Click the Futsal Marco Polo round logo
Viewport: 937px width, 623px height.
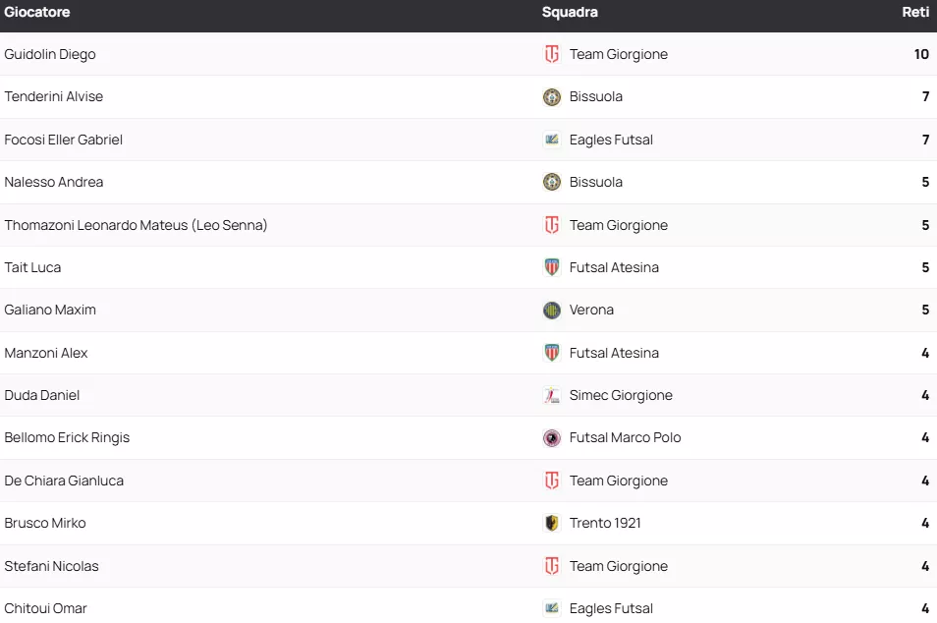point(552,438)
